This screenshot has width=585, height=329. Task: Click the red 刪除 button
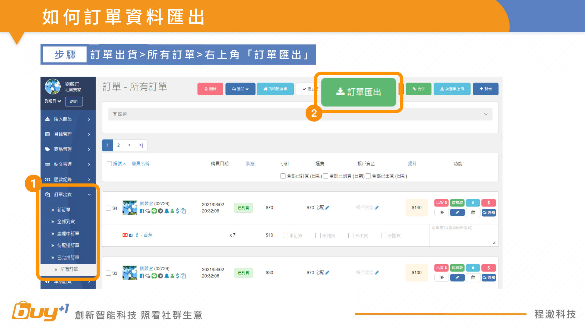pos(210,89)
